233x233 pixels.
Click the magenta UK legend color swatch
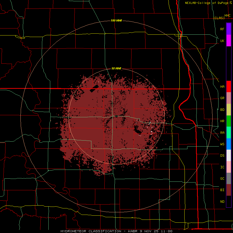click(x=229, y=41)
